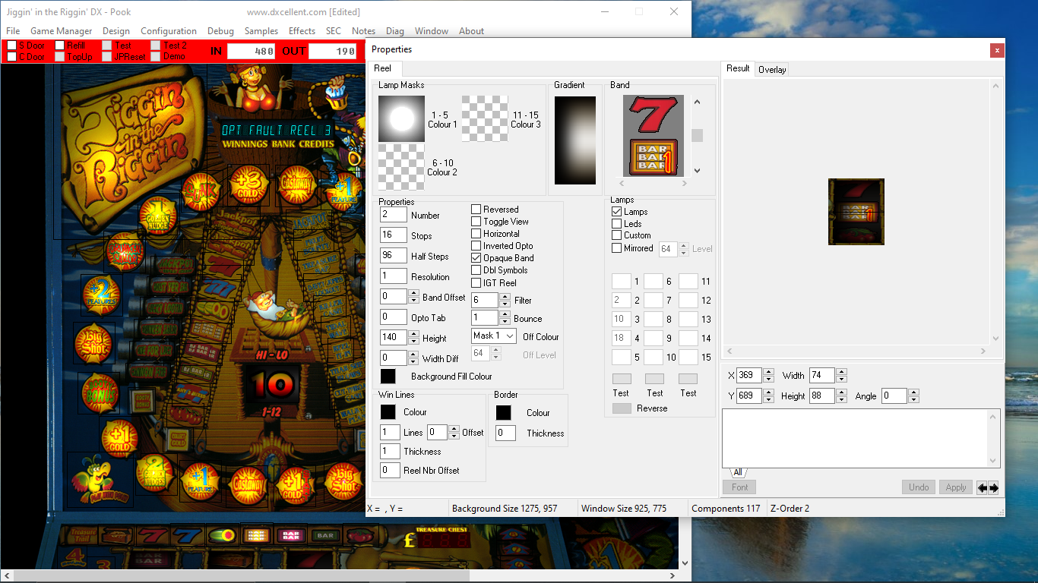1038x583 pixels.
Task: Click the Colour 3 lamp mask placeholder
Action: 485,118
